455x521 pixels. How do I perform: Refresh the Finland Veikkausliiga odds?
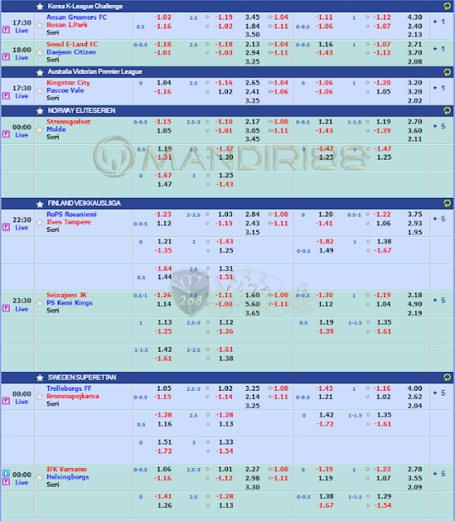(x=447, y=203)
